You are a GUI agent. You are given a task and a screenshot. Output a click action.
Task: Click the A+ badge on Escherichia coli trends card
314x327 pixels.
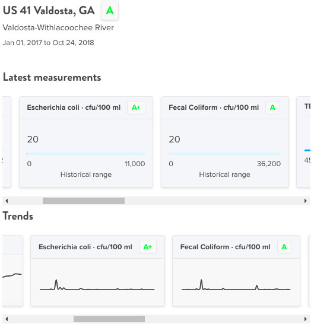(x=148, y=247)
